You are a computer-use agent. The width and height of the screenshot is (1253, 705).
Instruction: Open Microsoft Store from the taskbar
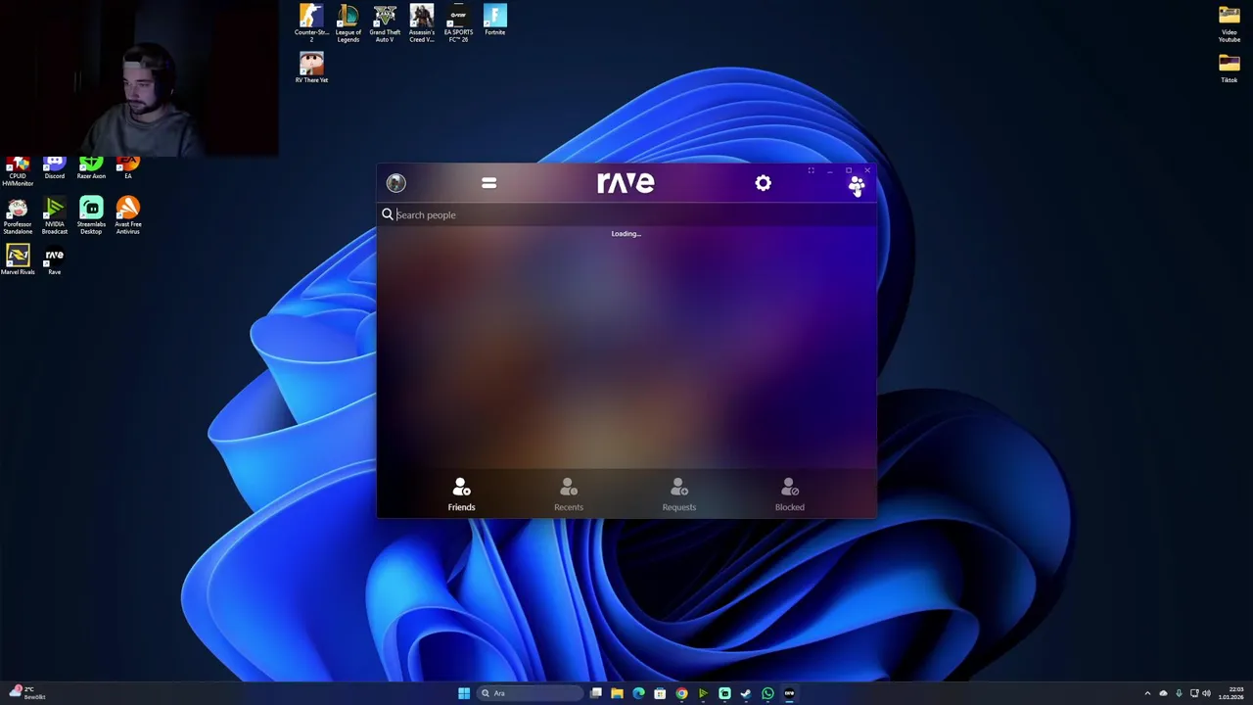(x=660, y=693)
